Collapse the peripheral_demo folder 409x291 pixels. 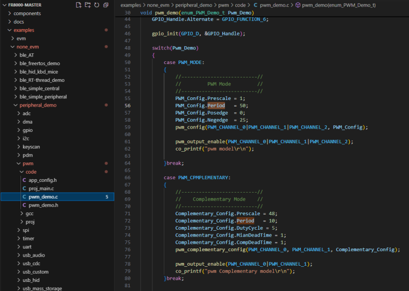tap(38, 105)
